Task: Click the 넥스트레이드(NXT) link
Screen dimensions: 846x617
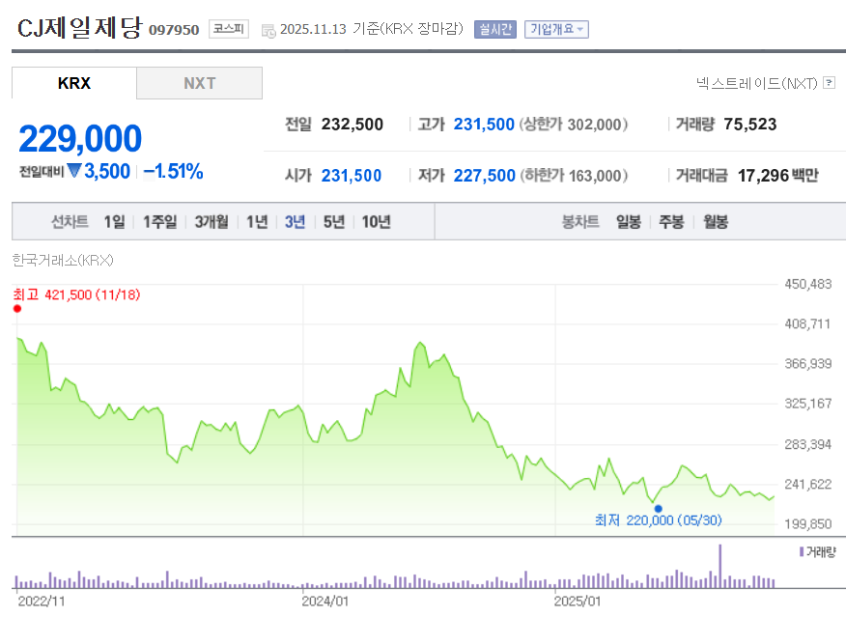Action: 756,83
